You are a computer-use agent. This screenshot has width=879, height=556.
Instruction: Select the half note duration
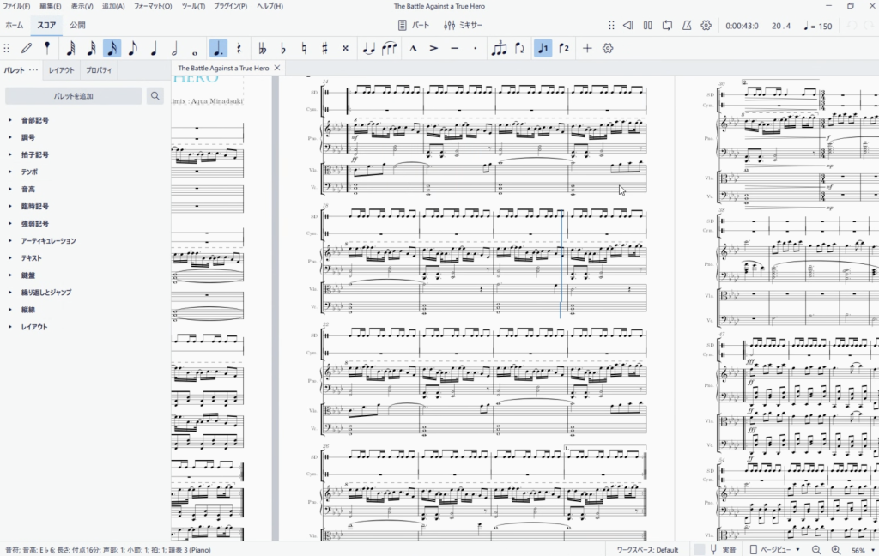(x=174, y=48)
